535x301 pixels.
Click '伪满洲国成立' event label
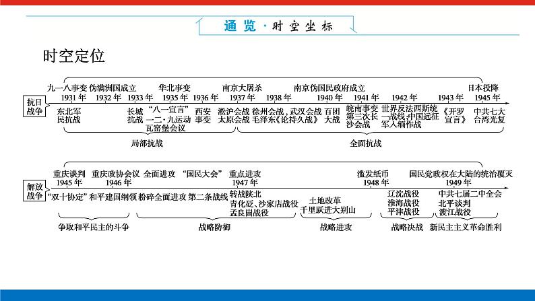pyautogui.click(x=113, y=88)
